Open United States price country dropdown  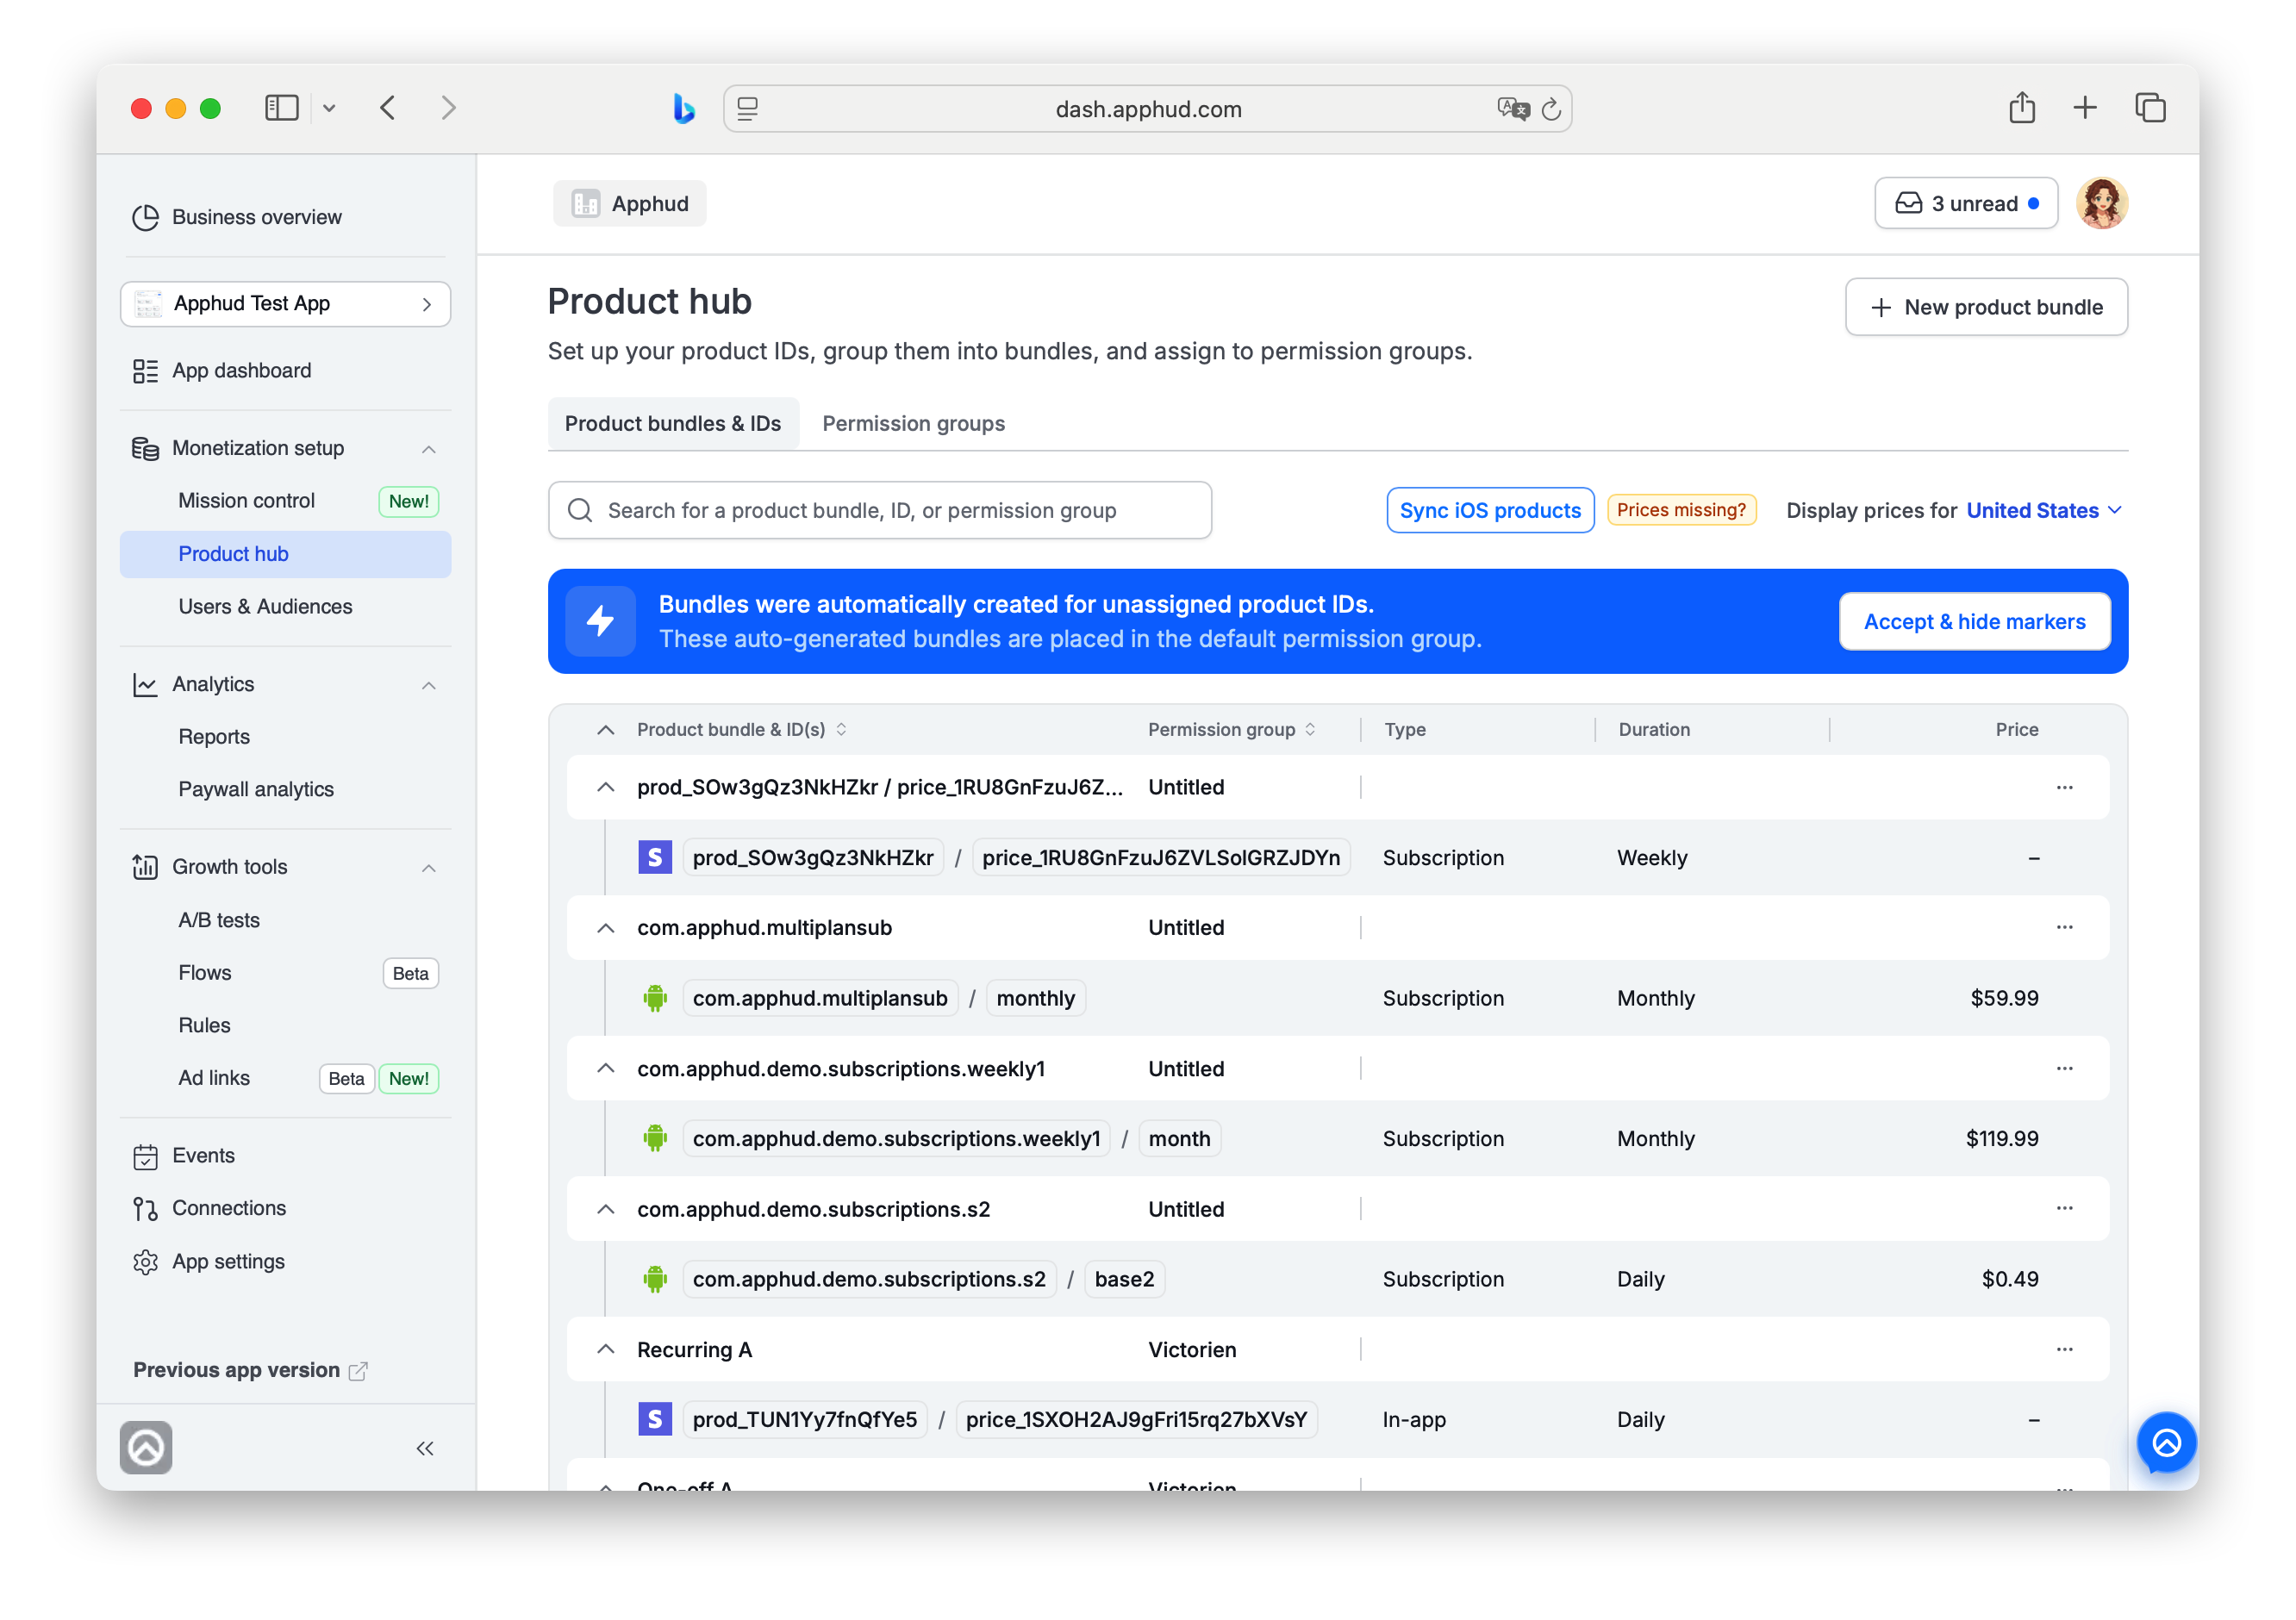tap(2043, 511)
